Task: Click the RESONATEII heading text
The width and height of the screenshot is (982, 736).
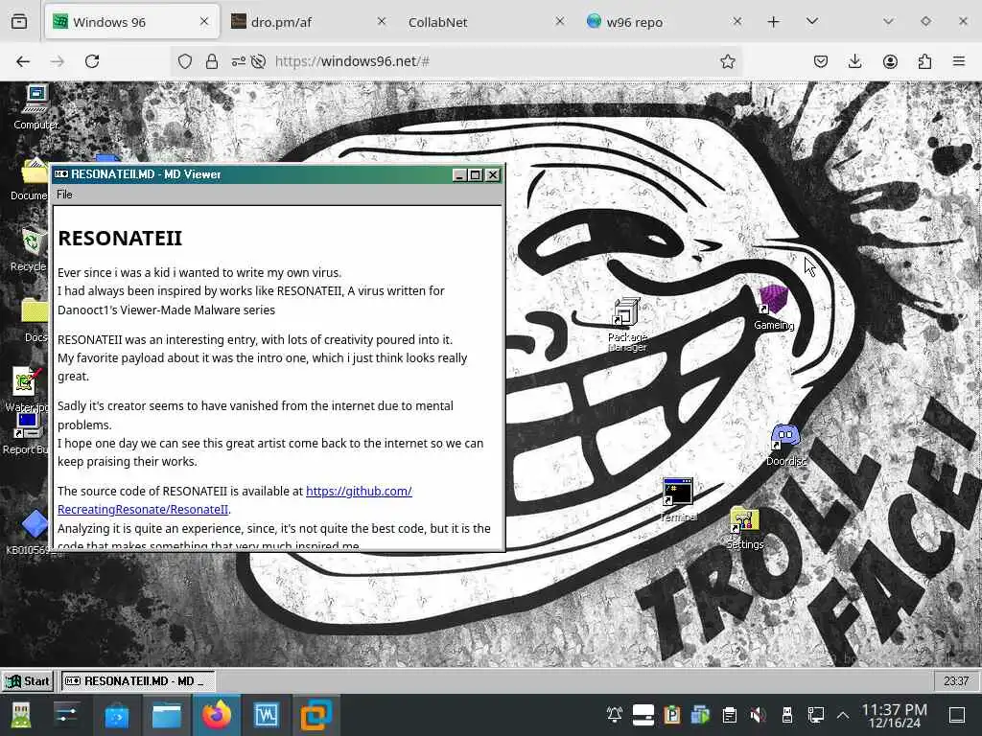Action: coord(120,239)
